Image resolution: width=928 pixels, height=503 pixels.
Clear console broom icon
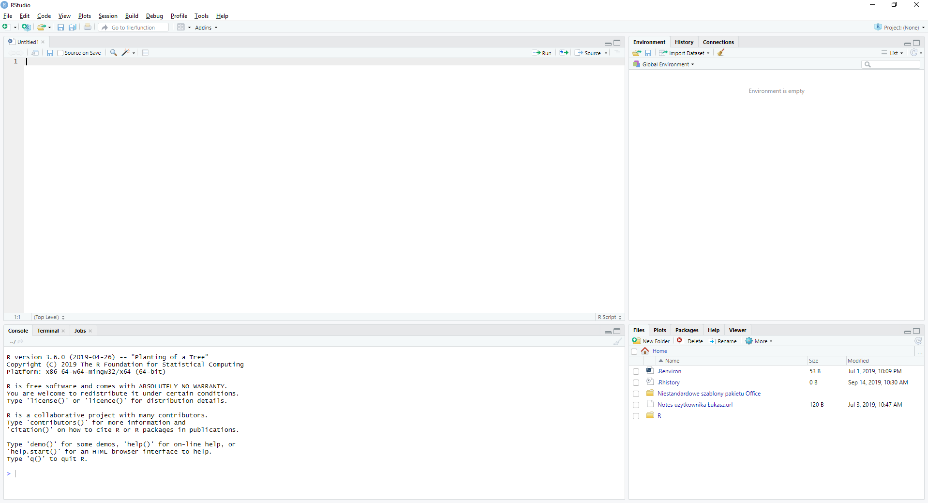(618, 341)
